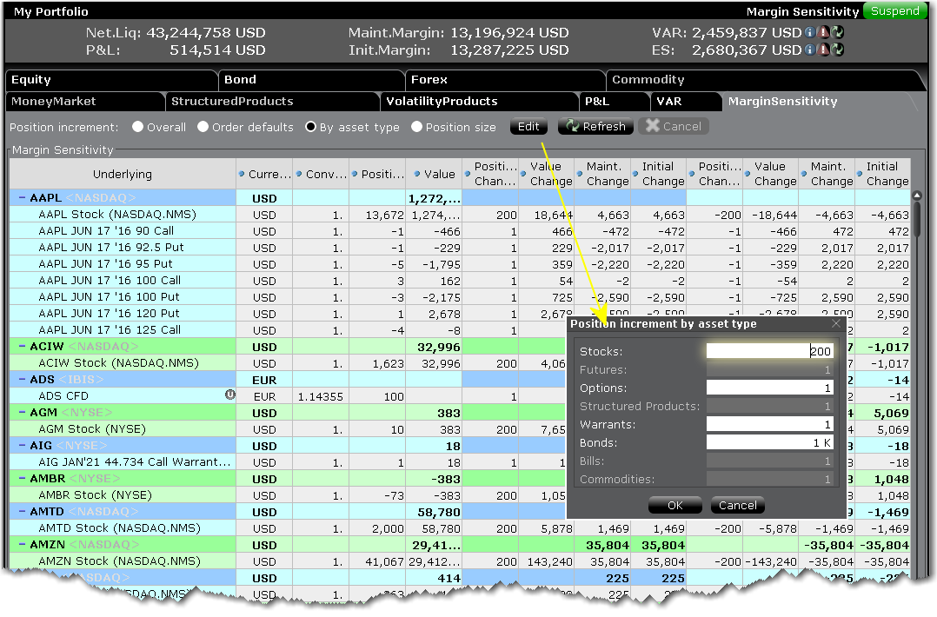Click the Bonds increment input field
The height and width of the screenshot is (617, 937).
coord(770,442)
